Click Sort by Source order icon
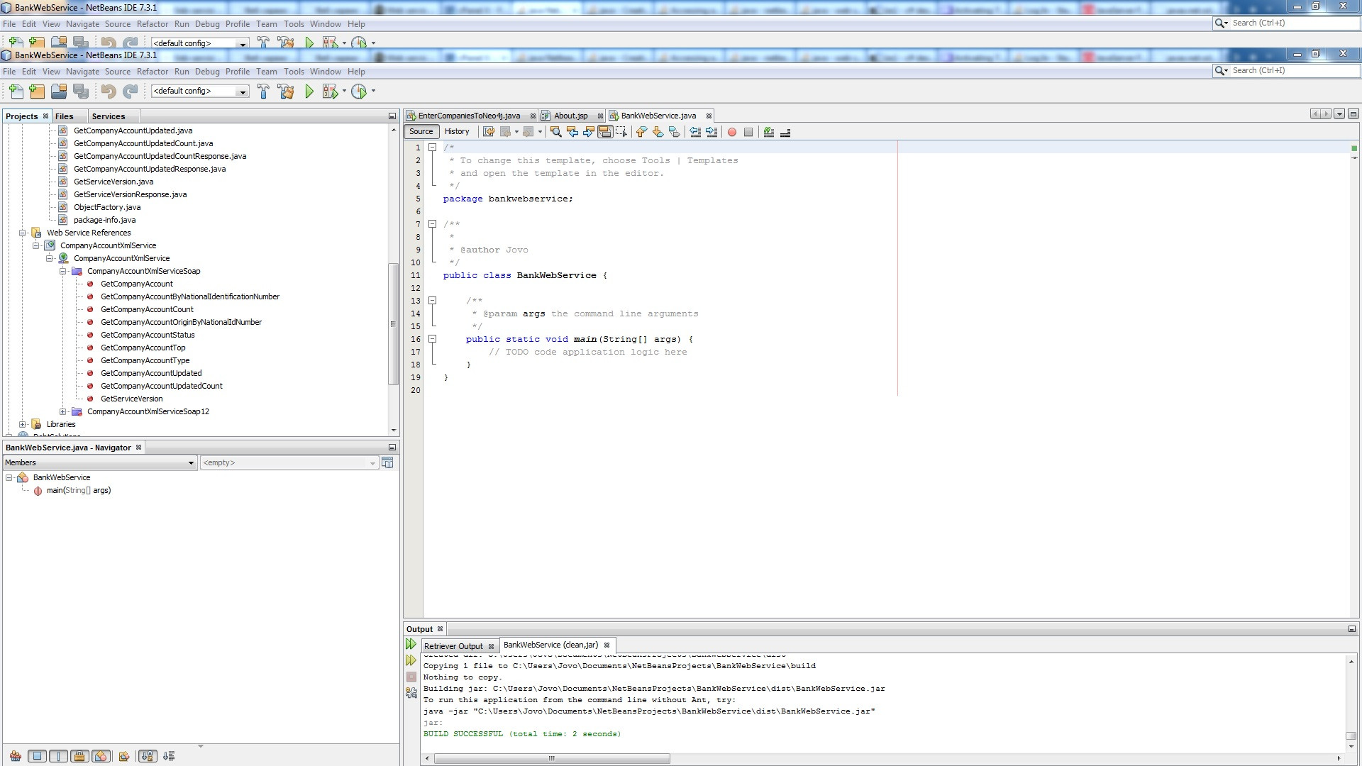The image size is (1362, 766). point(169,756)
